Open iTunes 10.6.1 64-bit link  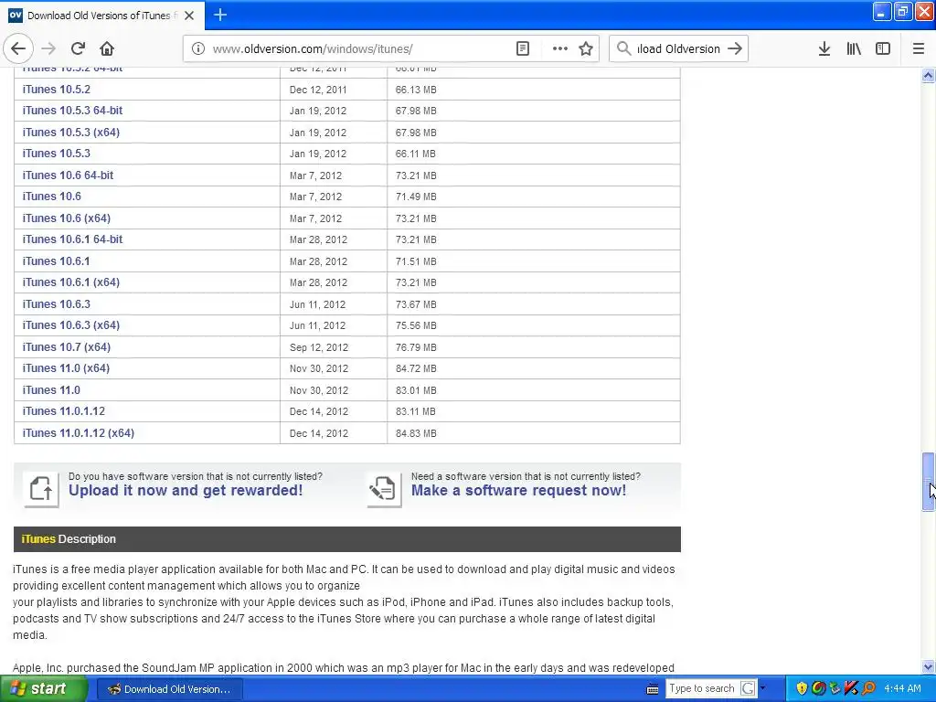click(72, 239)
